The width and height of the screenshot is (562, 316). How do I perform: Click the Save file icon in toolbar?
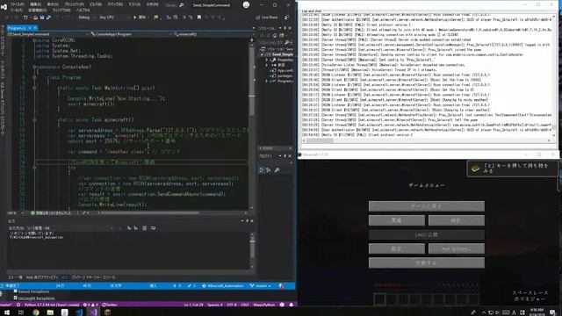tap(42, 18)
